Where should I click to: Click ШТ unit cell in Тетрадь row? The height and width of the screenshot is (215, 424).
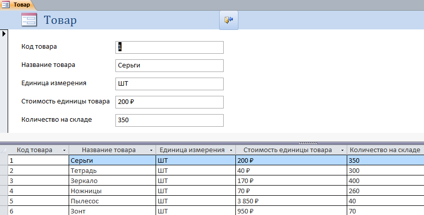[196, 170]
